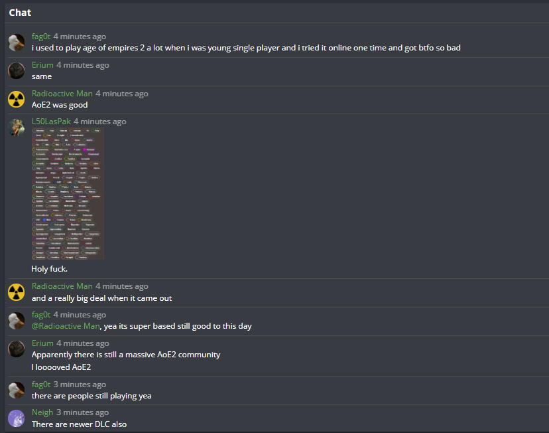549x433 pixels.
Task: Click the "Holy fuck." message text
Action: coord(49,269)
